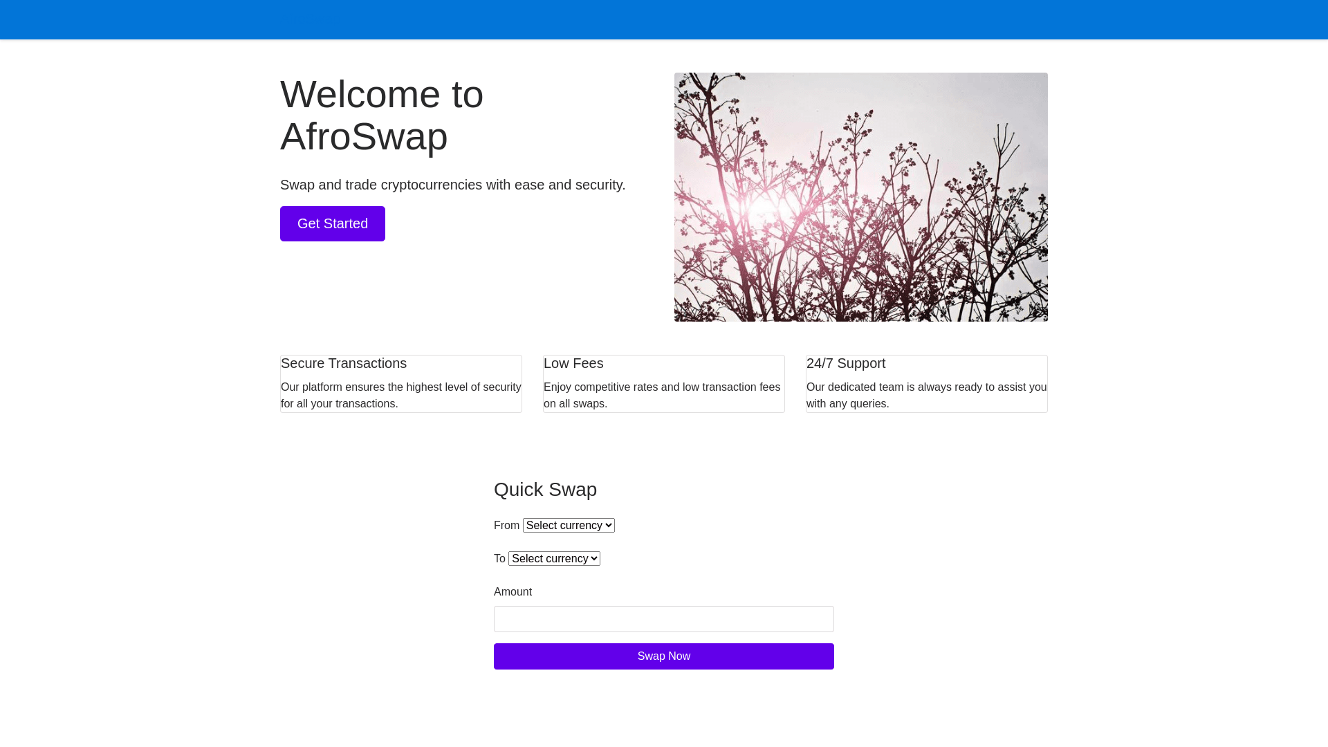Click the Amount label
This screenshot has height=747, width=1328.
(x=513, y=592)
